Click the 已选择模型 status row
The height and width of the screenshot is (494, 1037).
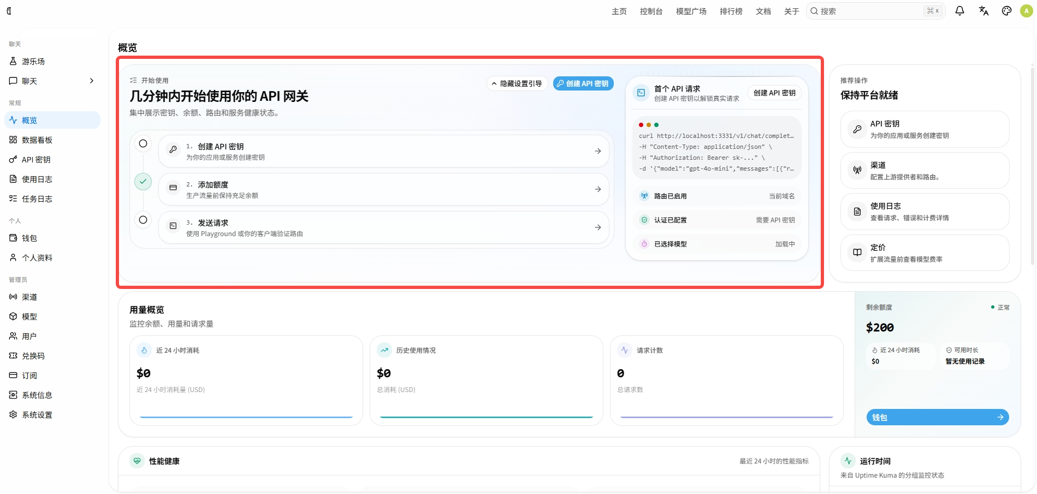pyautogui.click(x=716, y=244)
